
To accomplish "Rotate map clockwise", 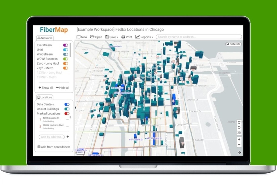I will click(x=239, y=122).
